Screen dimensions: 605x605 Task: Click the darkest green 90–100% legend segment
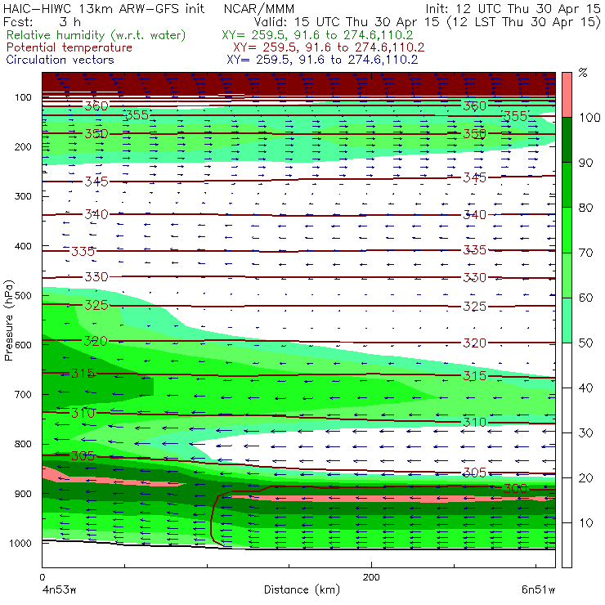567,140
